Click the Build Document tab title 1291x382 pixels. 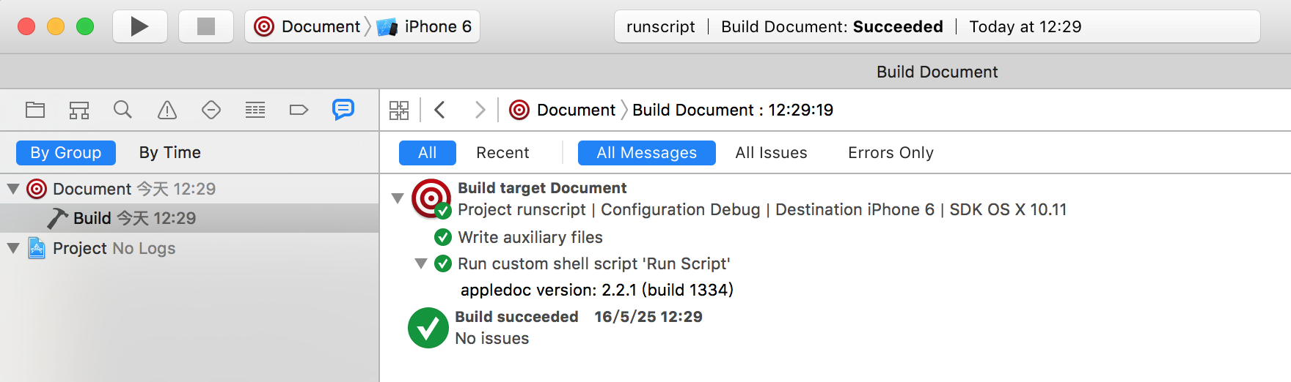click(x=937, y=72)
